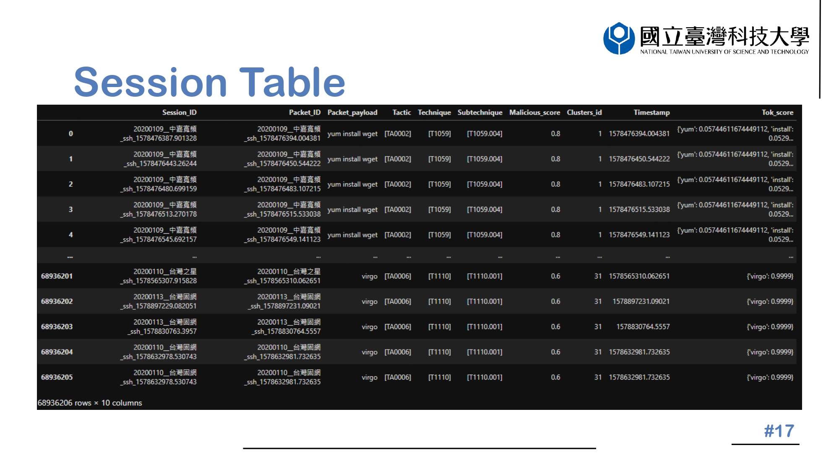Click the Packet_payload column header

pos(352,112)
